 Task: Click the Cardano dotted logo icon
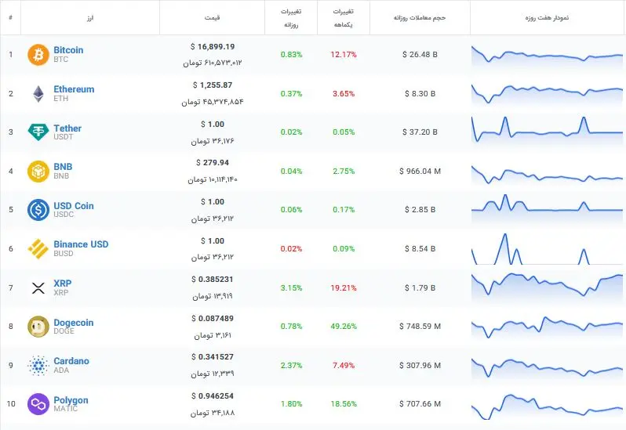38,366
